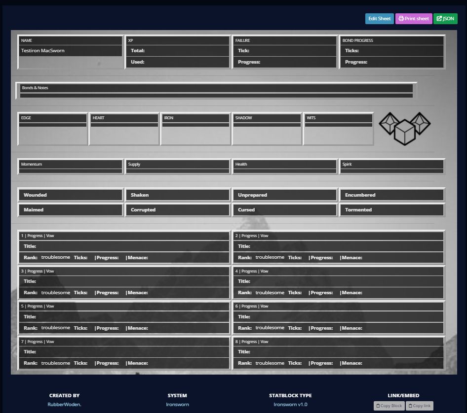Open the rank dropdown on Vow 4

(x=269, y=292)
